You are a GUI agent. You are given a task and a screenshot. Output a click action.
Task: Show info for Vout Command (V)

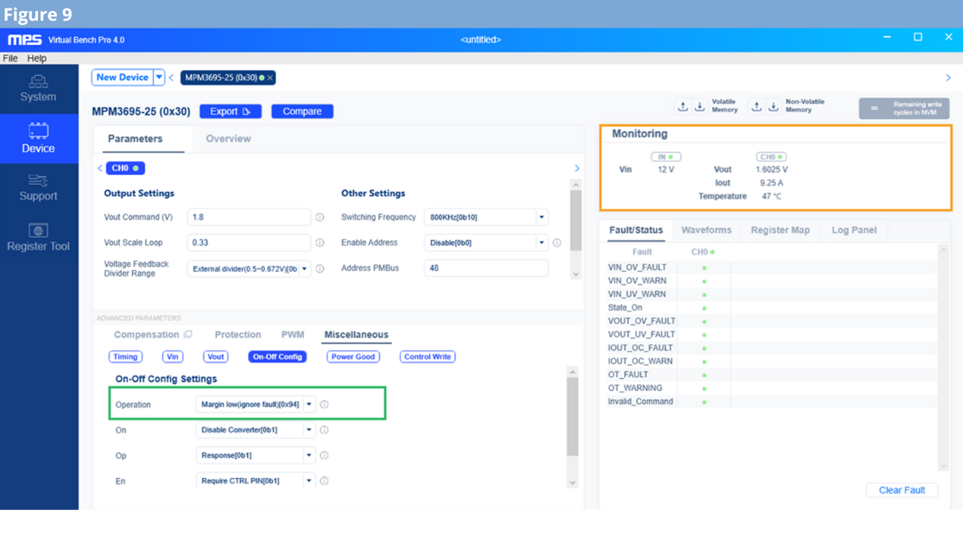(320, 217)
